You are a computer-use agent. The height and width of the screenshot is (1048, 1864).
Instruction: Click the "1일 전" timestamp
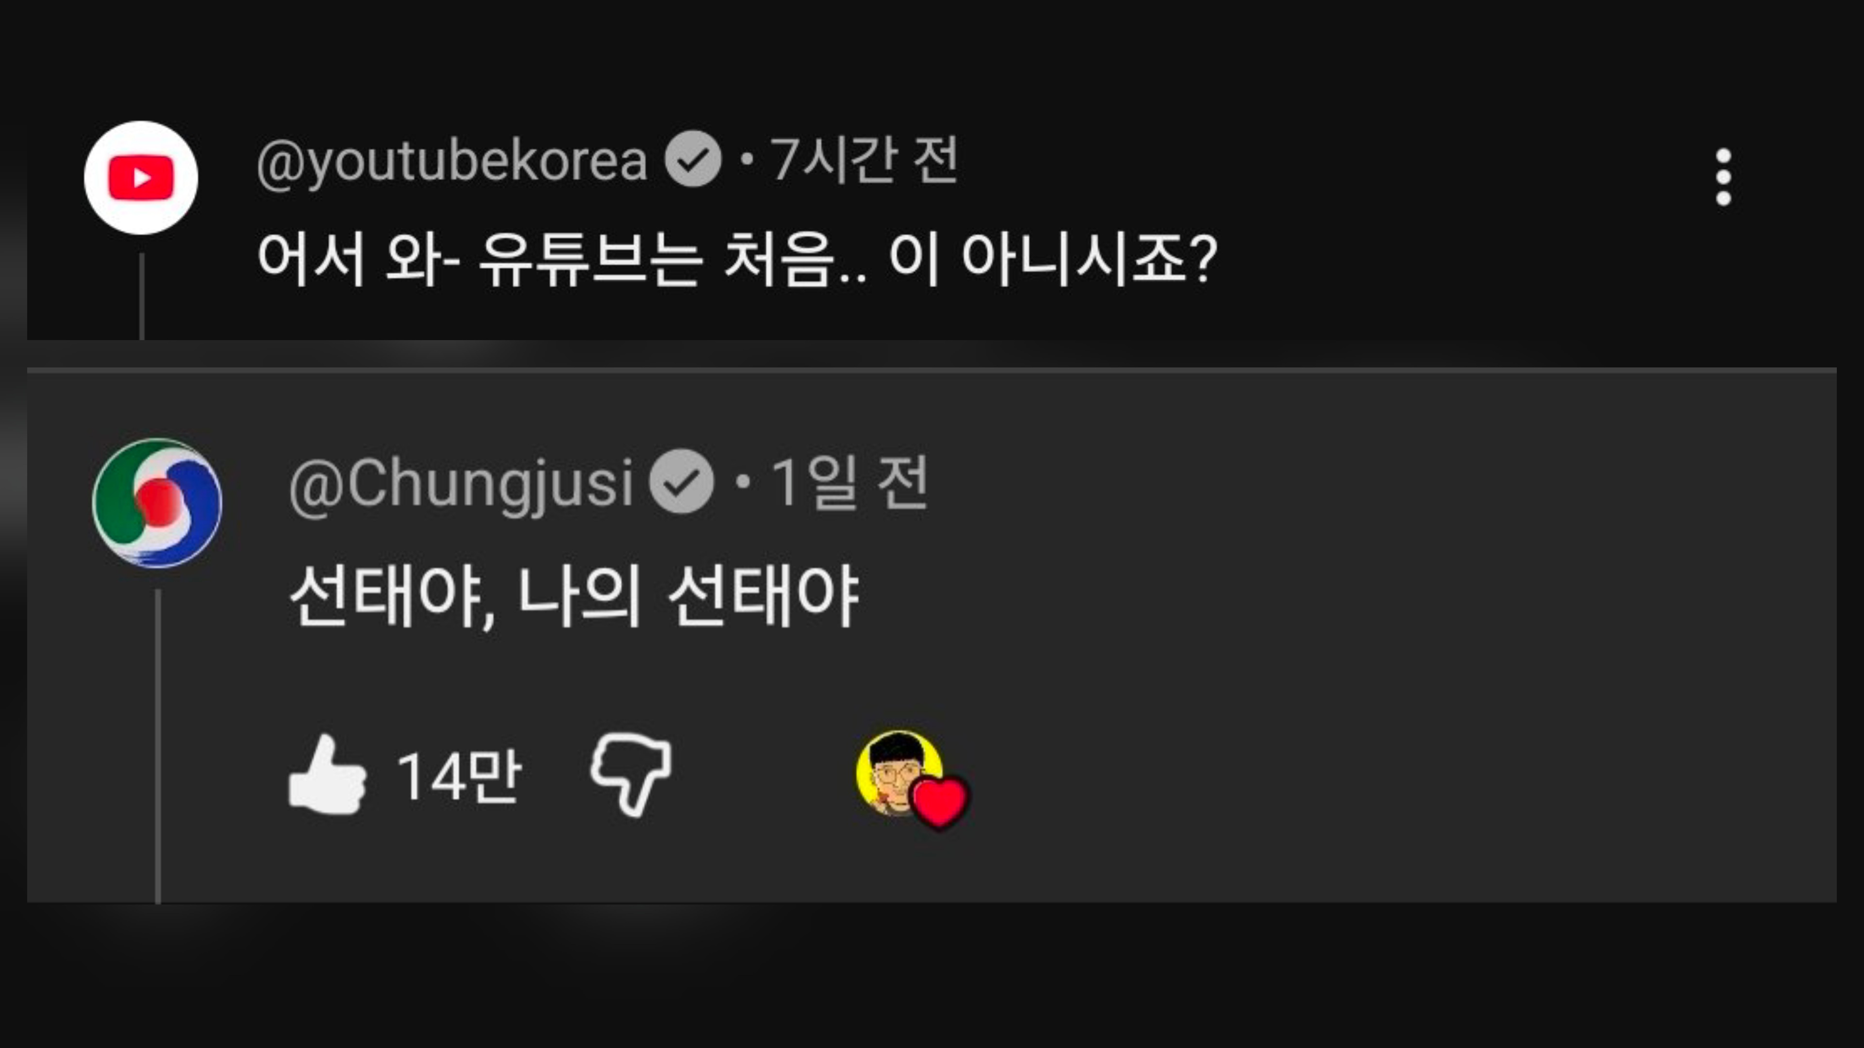tap(849, 482)
